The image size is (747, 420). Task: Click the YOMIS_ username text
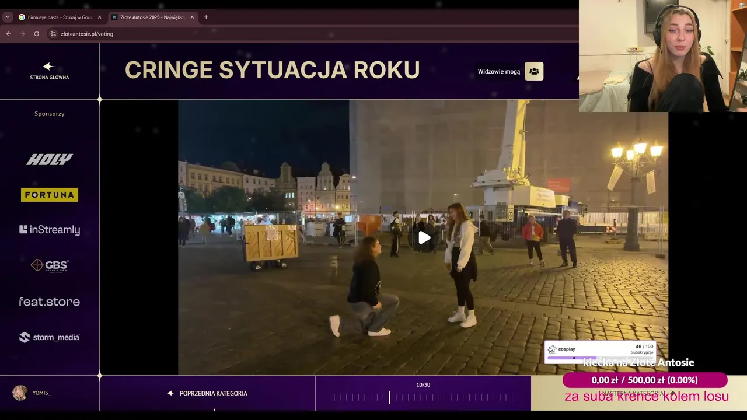point(41,393)
